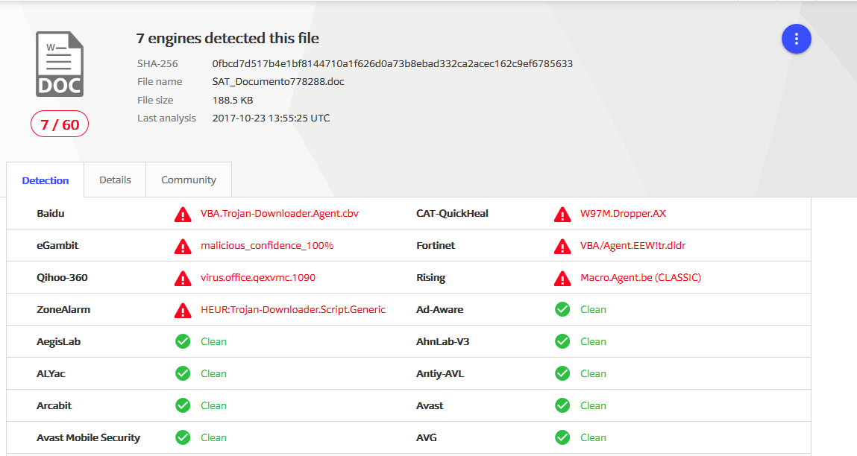Click the Avast Mobile Security check icon
Viewport: 857px width, 456px height.
click(x=183, y=437)
